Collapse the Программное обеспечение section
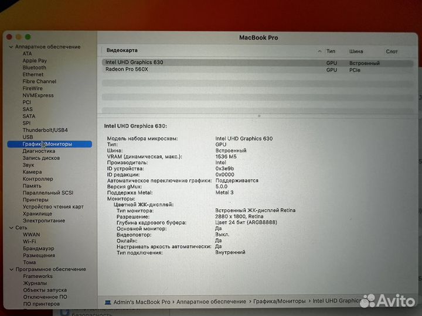Screen dimensions: 422x316 (x=11, y=269)
